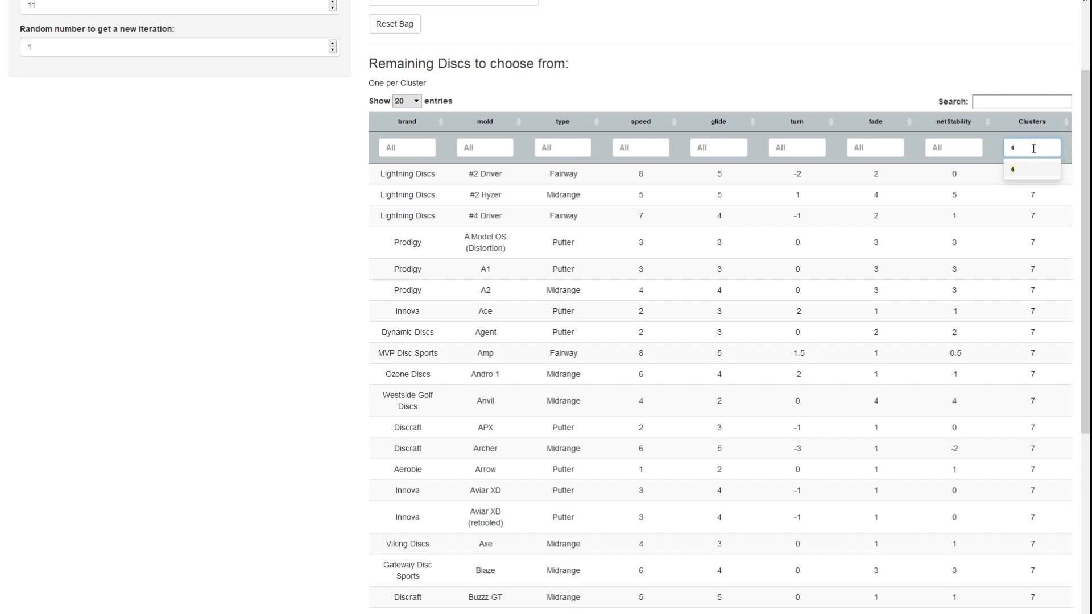
Task: Sort table by Clusters column arrows
Action: tap(1066, 122)
